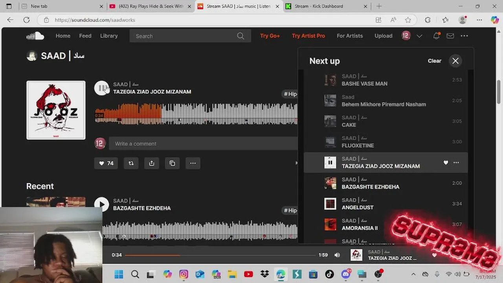503x283 pixels.
Task: Click the SoundCloud logo
Action: tap(35, 36)
